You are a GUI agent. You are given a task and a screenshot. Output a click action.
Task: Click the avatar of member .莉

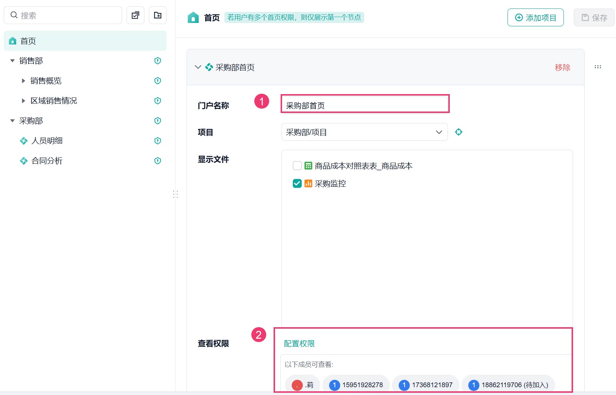pyautogui.click(x=297, y=385)
